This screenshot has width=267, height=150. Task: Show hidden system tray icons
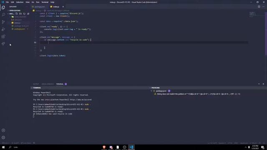246,147
